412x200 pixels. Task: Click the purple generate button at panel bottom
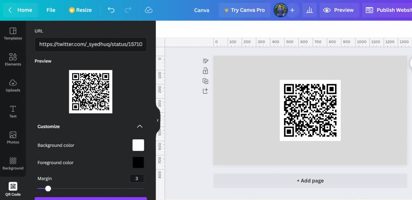point(91,198)
